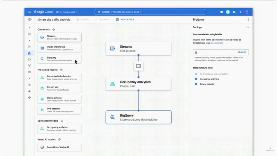
Task: Click the Deactivate button
Action: (102, 20)
